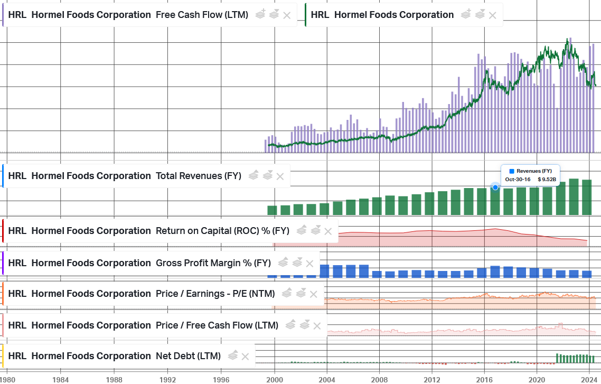Move Total Revenues (FY) pane up
601x384 pixels.
click(253, 175)
